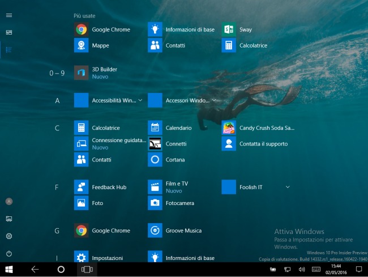Image resolution: width=368 pixels, height=277 pixels.
Task: Launch Candy Crush Soda Saga
Action: coord(258,127)
